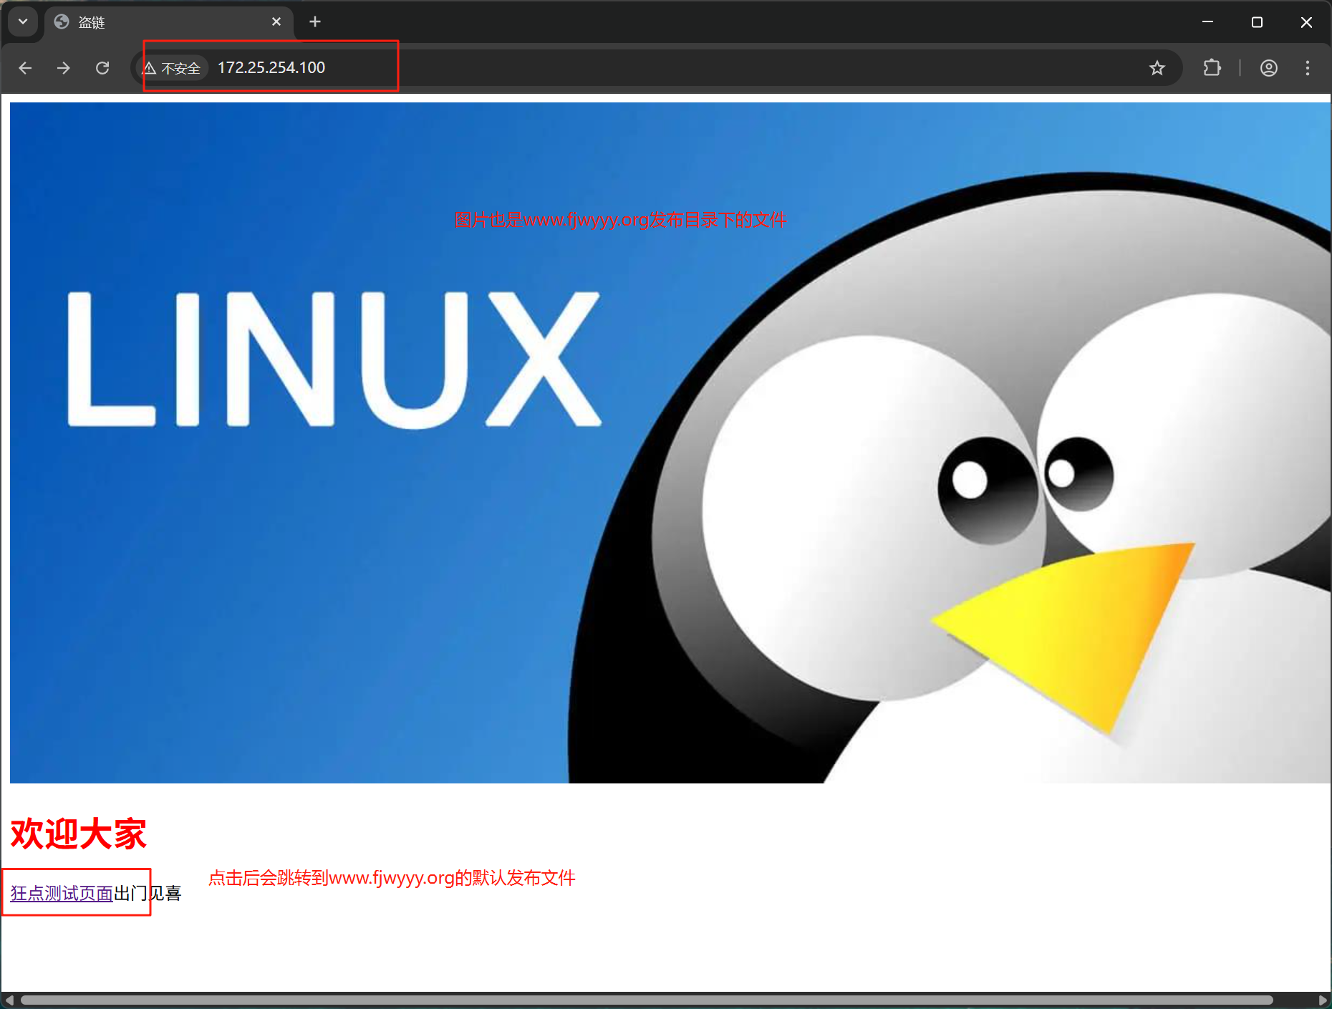1332x1009 pixels.
Task: Open a new tab with plus button
Action: pyautogui.click(x=315, y=22)
